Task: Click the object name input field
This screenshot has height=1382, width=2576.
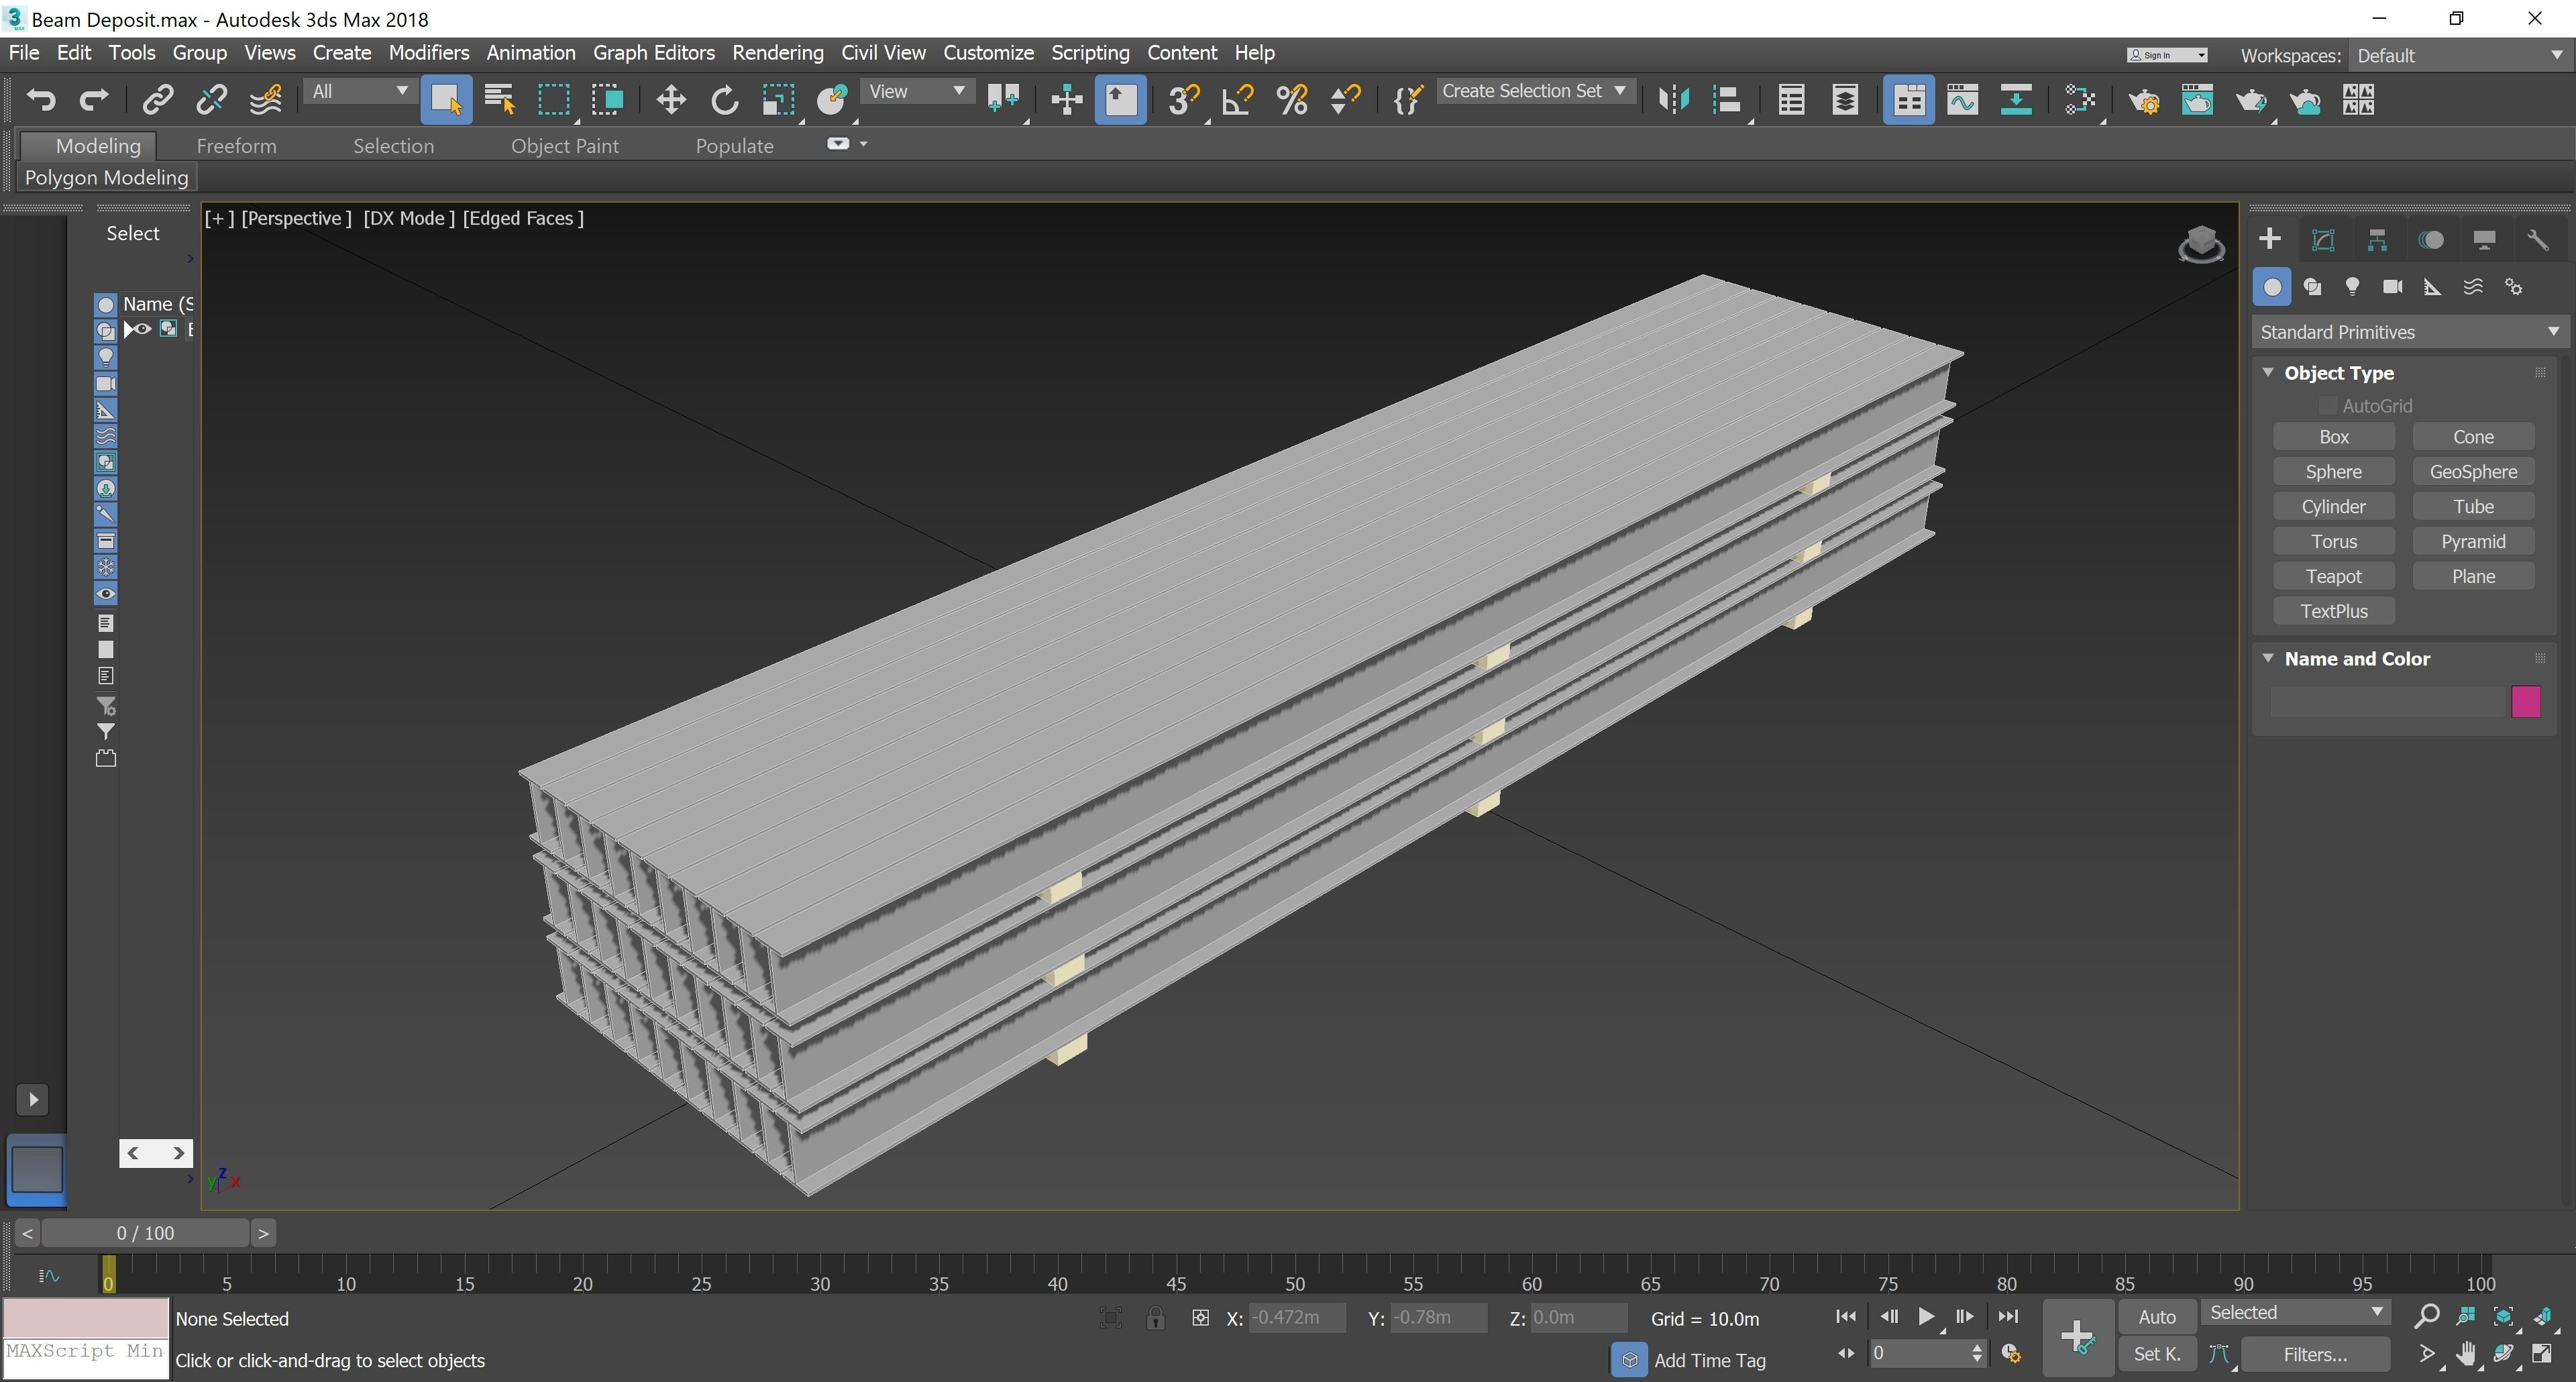Action: 2386,701
